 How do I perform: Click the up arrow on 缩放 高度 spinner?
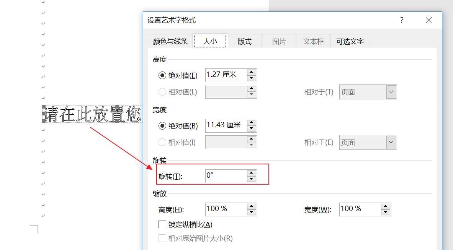click(x=251, y=206)
